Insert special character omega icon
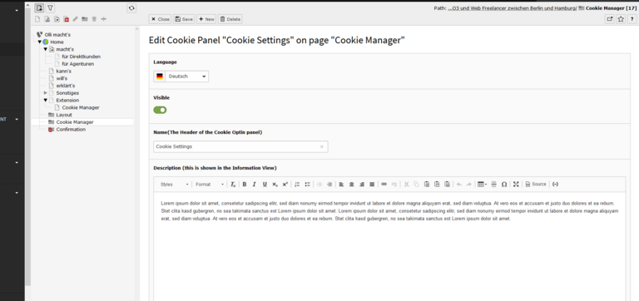Image resolution: width=639 pixels, height=301 pixels. 504,184
